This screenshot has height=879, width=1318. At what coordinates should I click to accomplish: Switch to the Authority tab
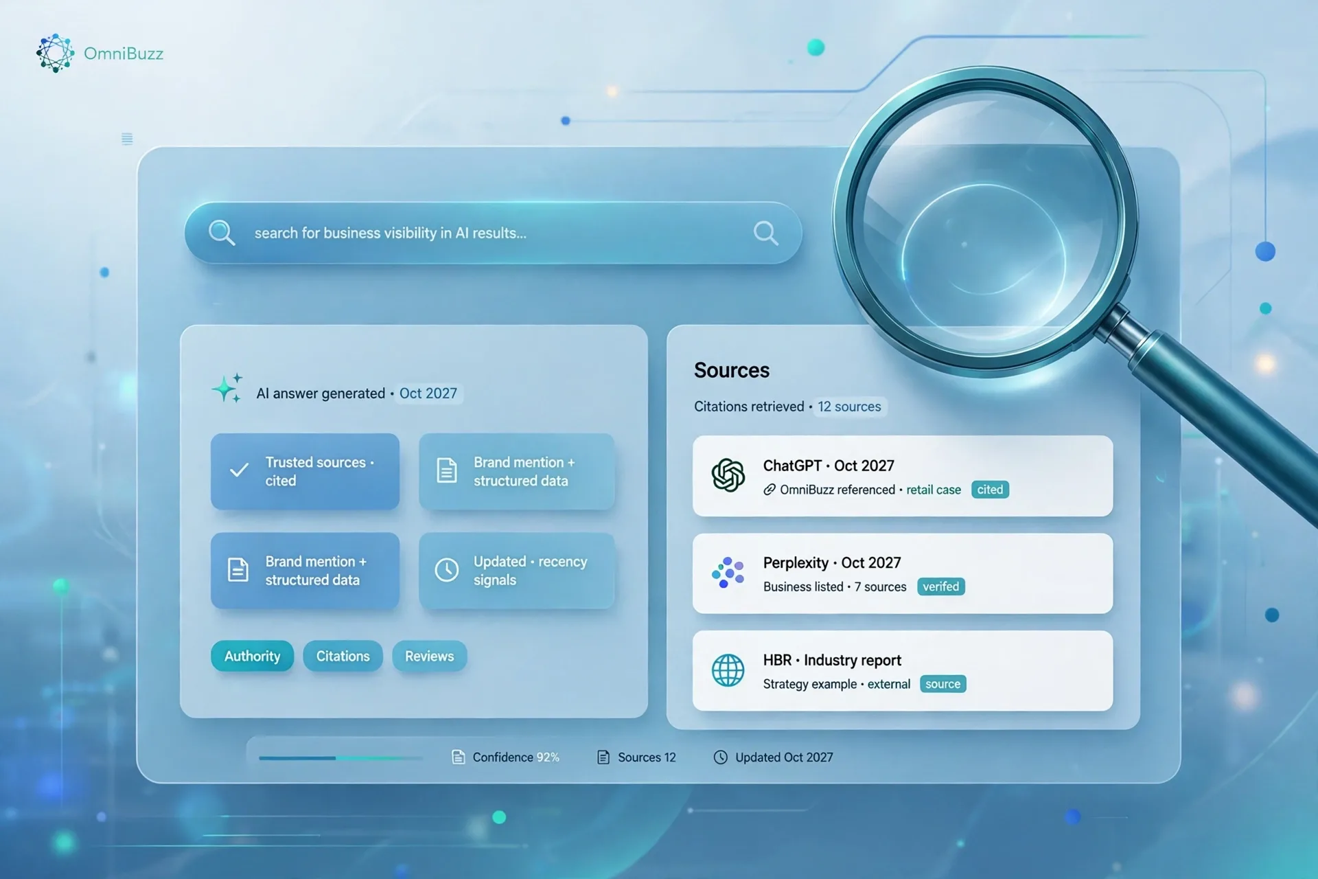tap(252, 656)
